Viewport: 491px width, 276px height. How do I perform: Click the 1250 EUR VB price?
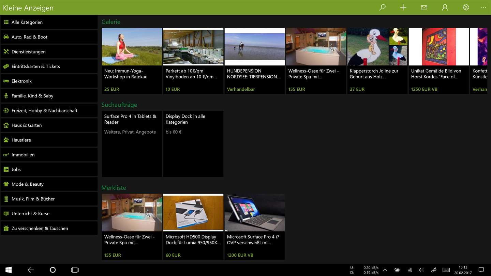pos(424,89)
